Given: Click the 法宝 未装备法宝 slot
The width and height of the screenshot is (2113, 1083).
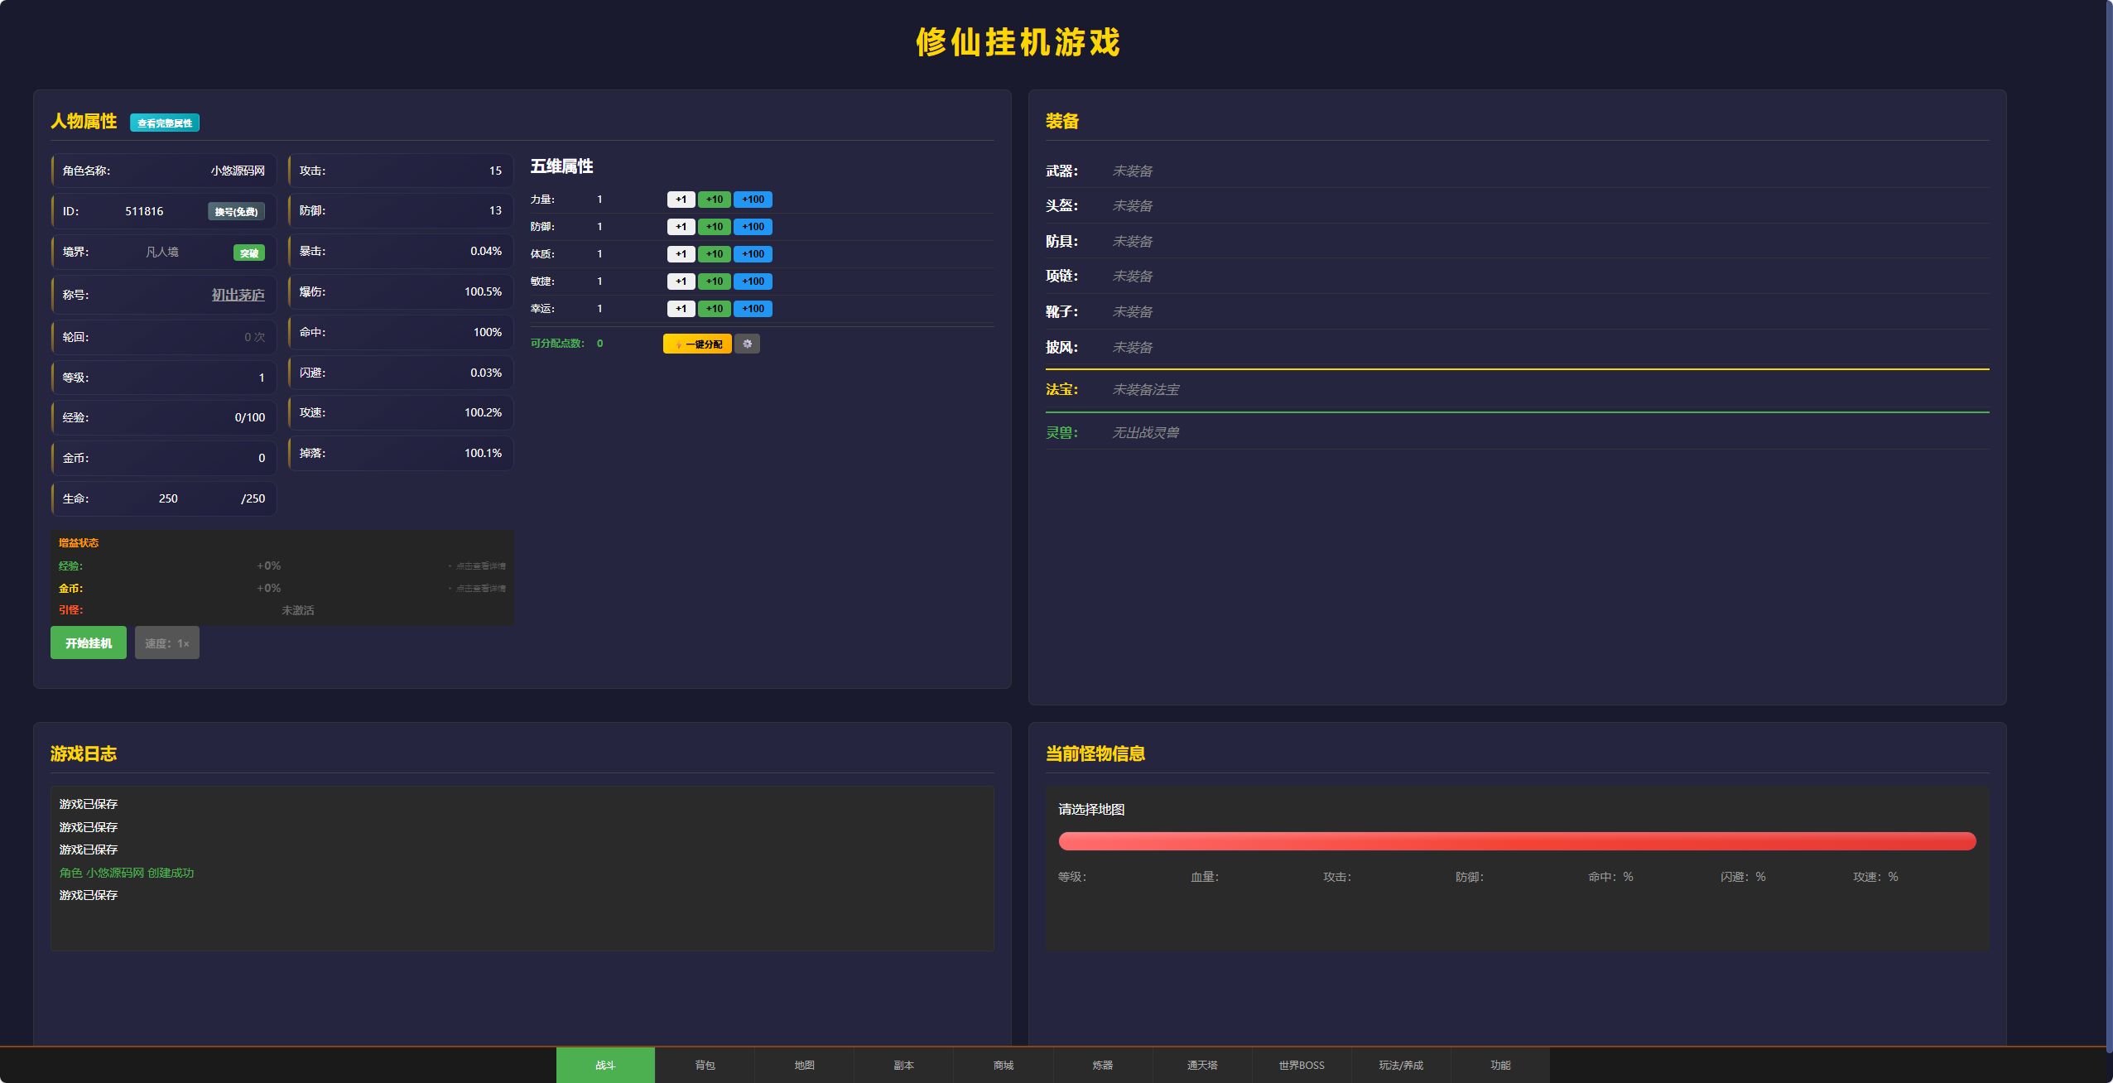Looking at the screenshot, I should coord(1517,389).
